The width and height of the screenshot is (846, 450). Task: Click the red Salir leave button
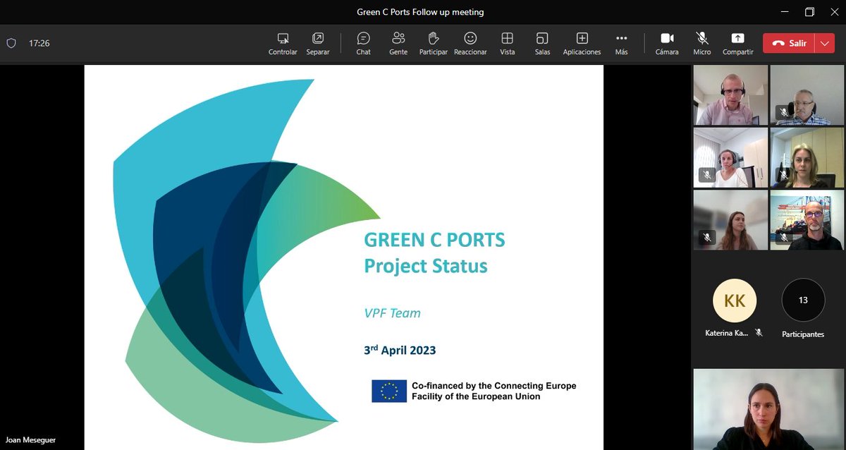pos(789,43)
